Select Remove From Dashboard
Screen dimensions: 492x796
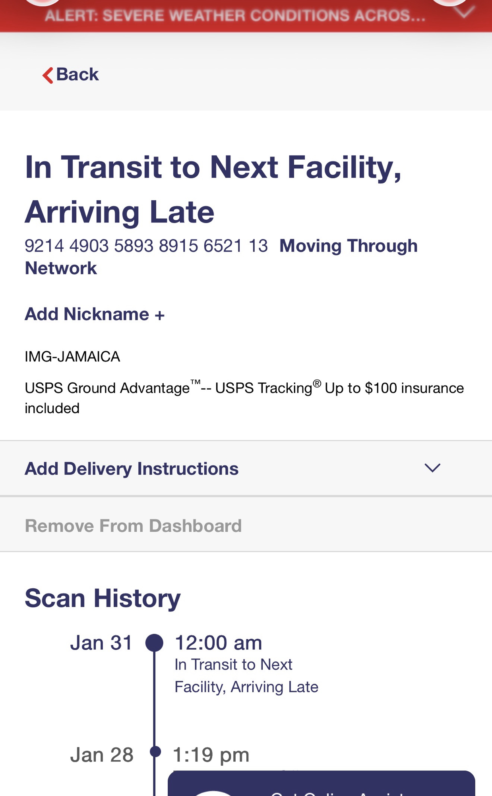tap(133, 526)
